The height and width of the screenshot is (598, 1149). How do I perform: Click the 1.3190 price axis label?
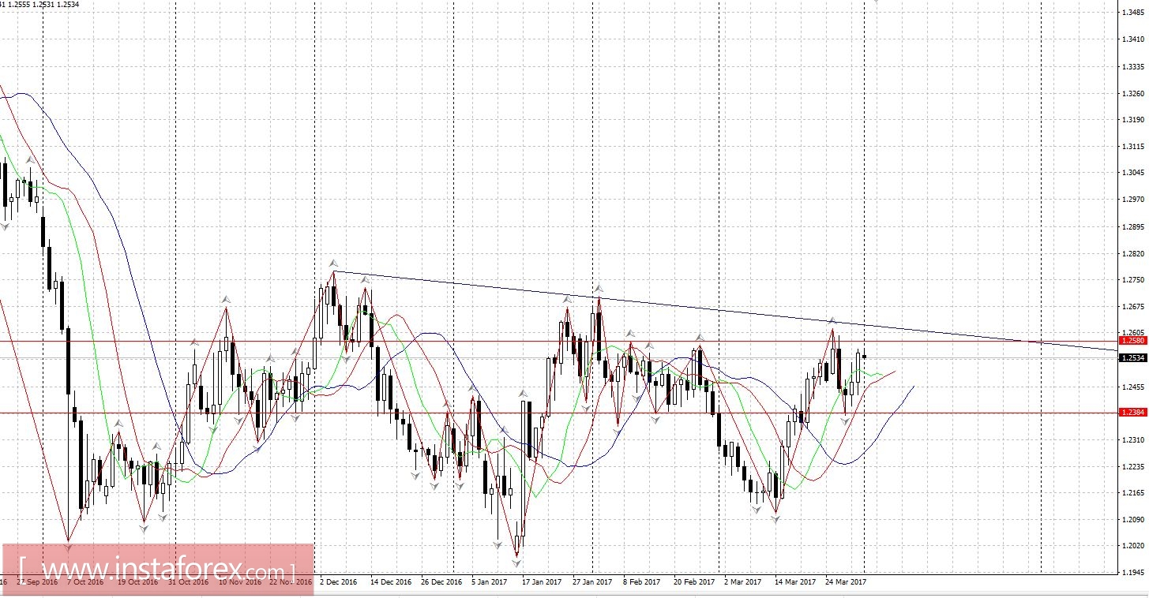(1134, 120)
